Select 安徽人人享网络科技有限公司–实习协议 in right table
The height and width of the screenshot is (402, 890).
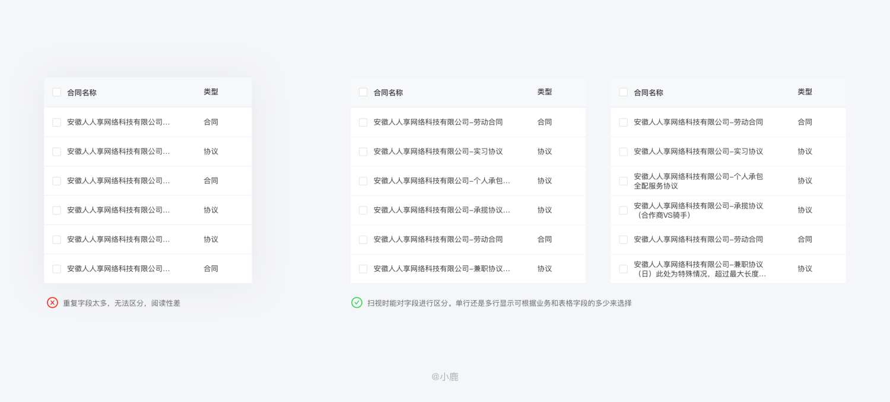[x=698, y=152]
